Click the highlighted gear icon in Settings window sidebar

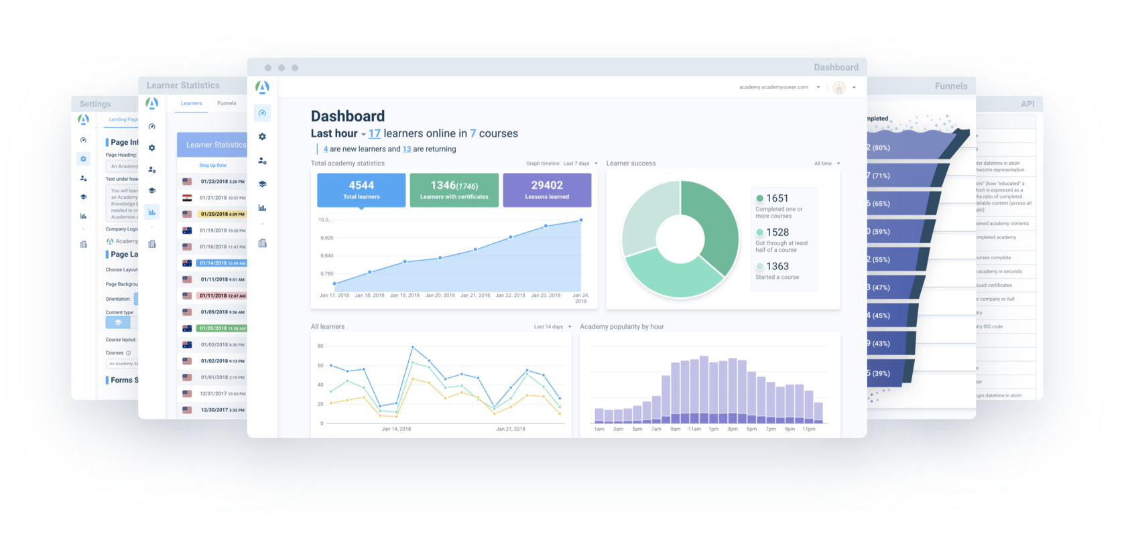(83, 159)
